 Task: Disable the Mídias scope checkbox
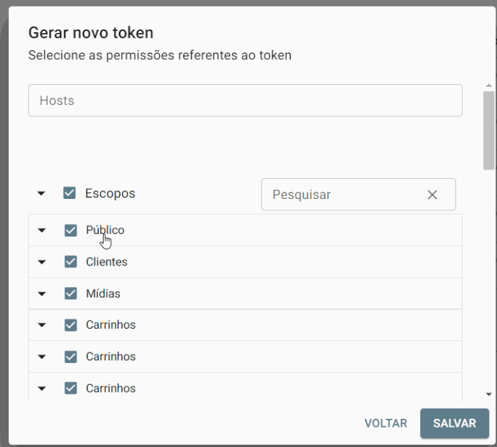(x=71, y=294)
